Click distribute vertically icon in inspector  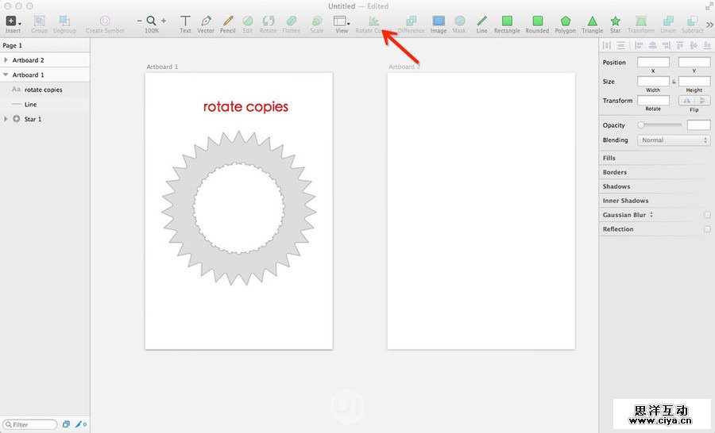pyautogui.click(x=621, y=45)
